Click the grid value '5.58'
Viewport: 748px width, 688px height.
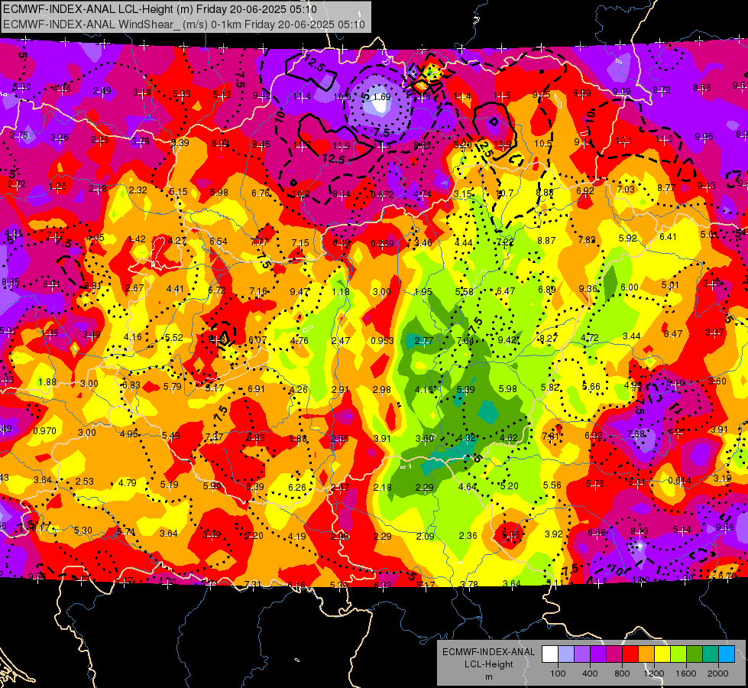465,291
